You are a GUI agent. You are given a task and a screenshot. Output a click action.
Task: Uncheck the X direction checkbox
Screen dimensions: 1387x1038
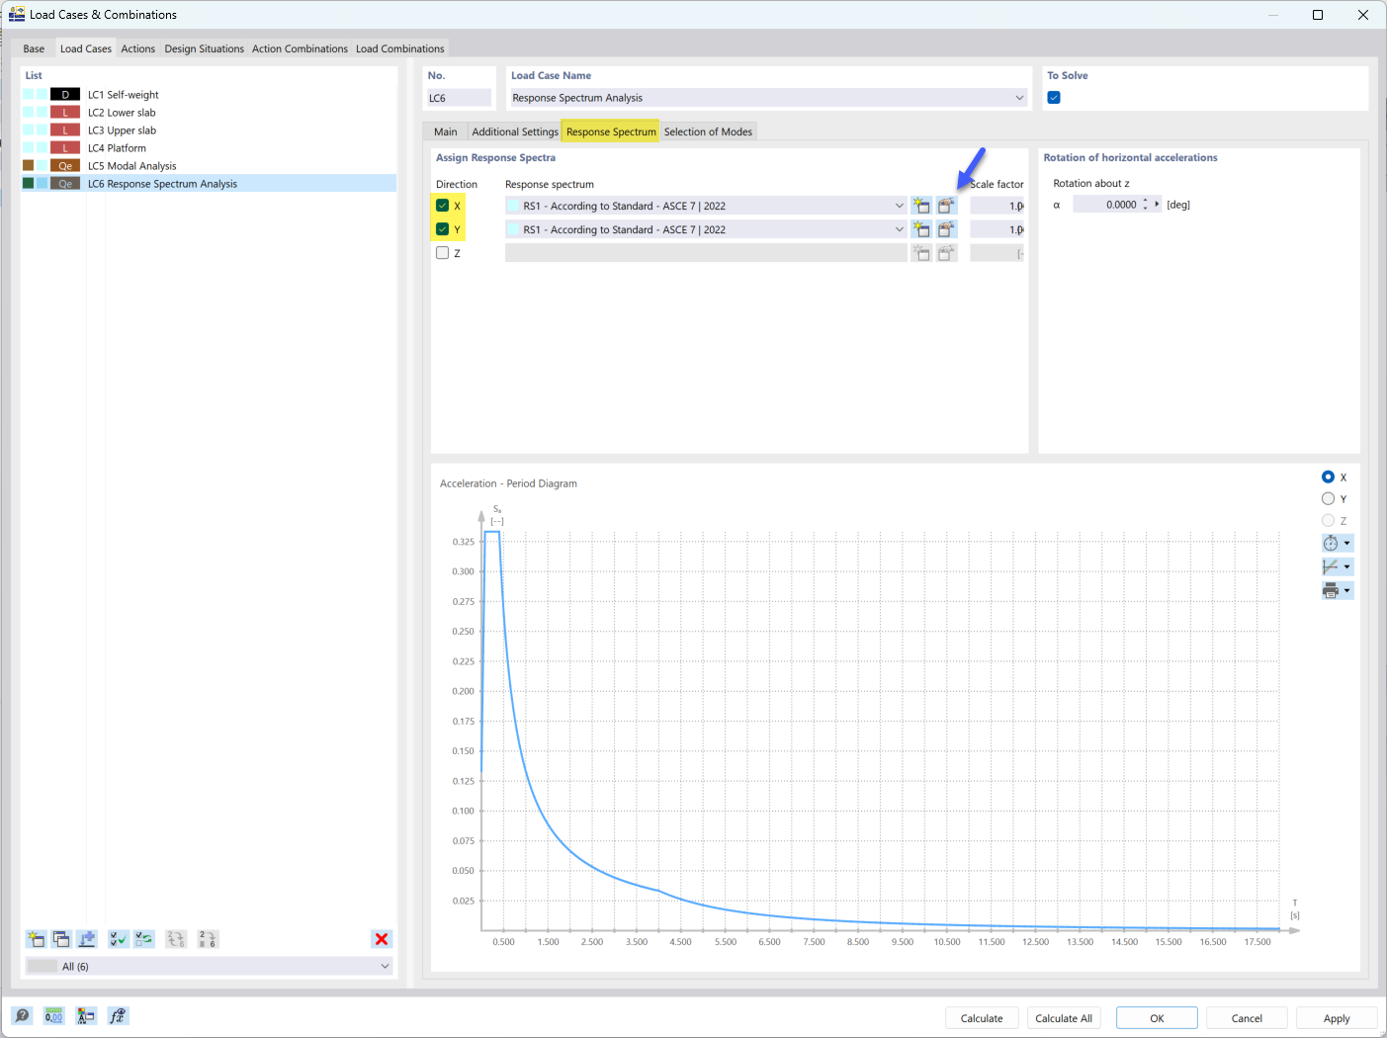tap(443, 206)
